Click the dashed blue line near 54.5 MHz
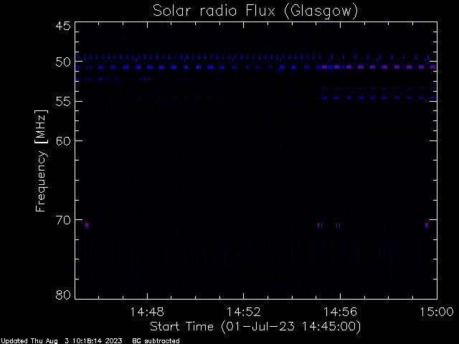The width and height of the screenshot is (459, 344). pos(379,97)
